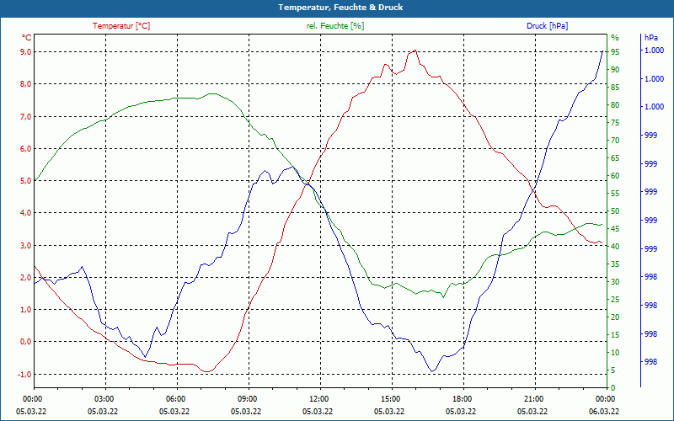
Task: Click the 4,0 tick on the temperature axis
Action: pyautogui.click(x=26, y=213)
